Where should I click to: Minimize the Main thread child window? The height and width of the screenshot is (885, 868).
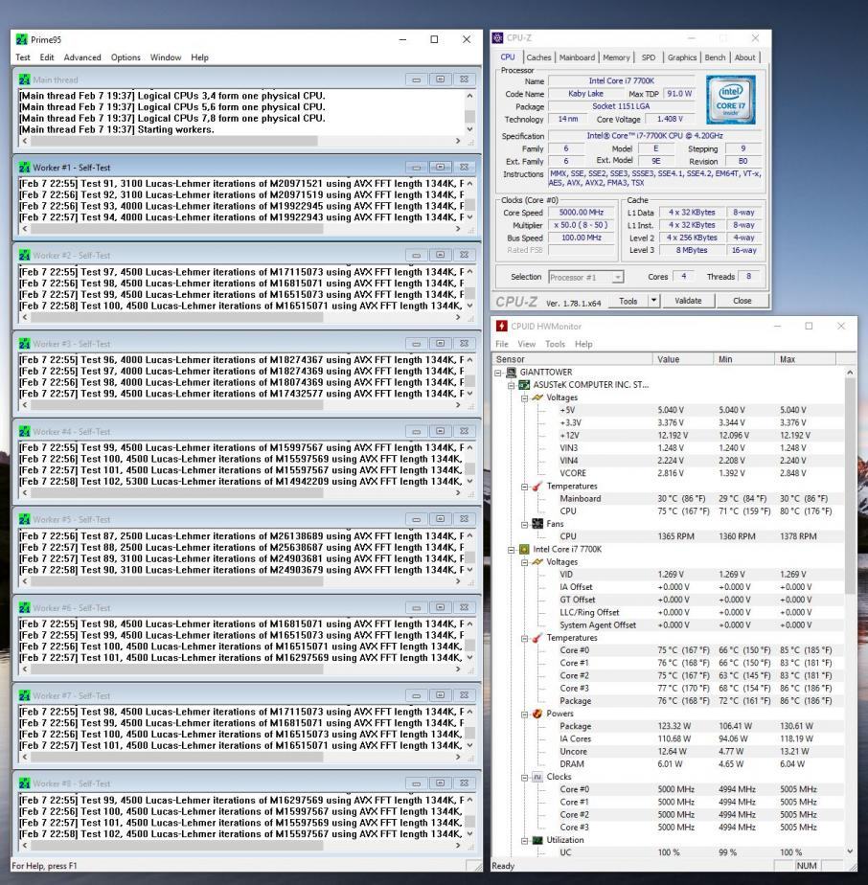(416, 79)
